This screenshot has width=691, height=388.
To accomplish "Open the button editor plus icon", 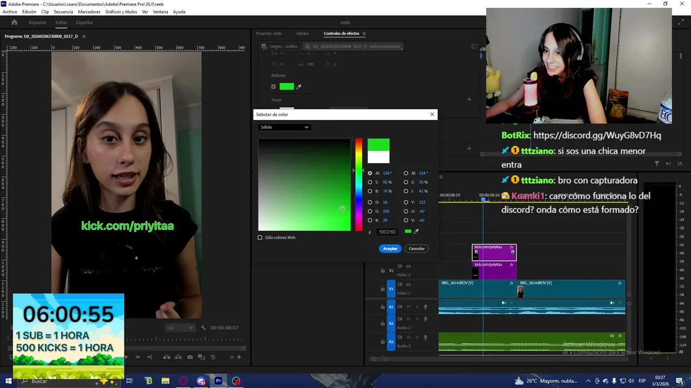I will click(239, 357).
